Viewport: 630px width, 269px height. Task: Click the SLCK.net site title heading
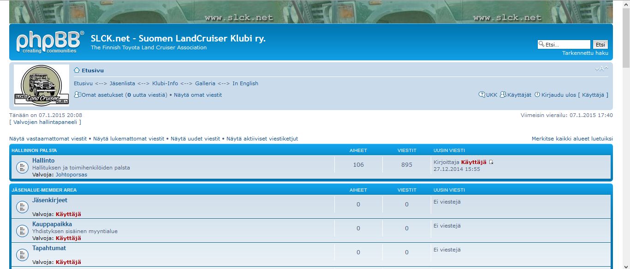coord(178,38)
